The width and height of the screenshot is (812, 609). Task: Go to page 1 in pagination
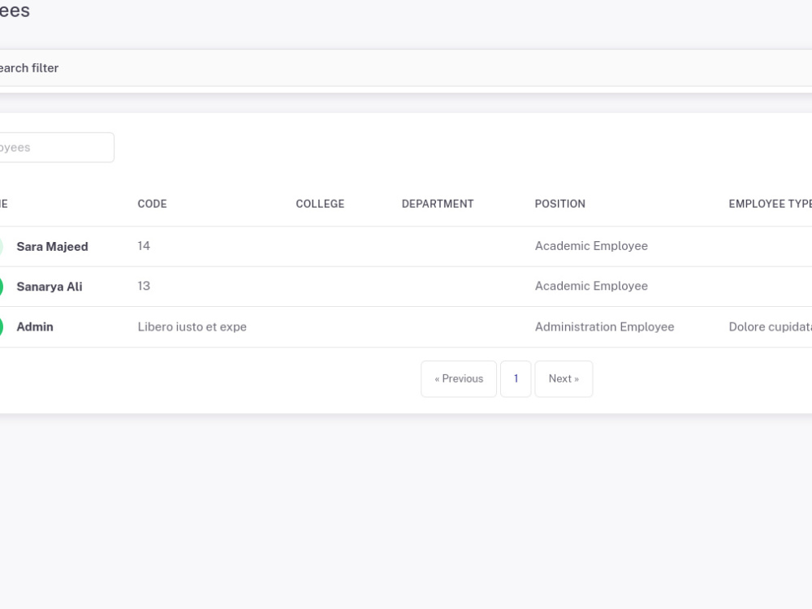(x=516, y=379)
